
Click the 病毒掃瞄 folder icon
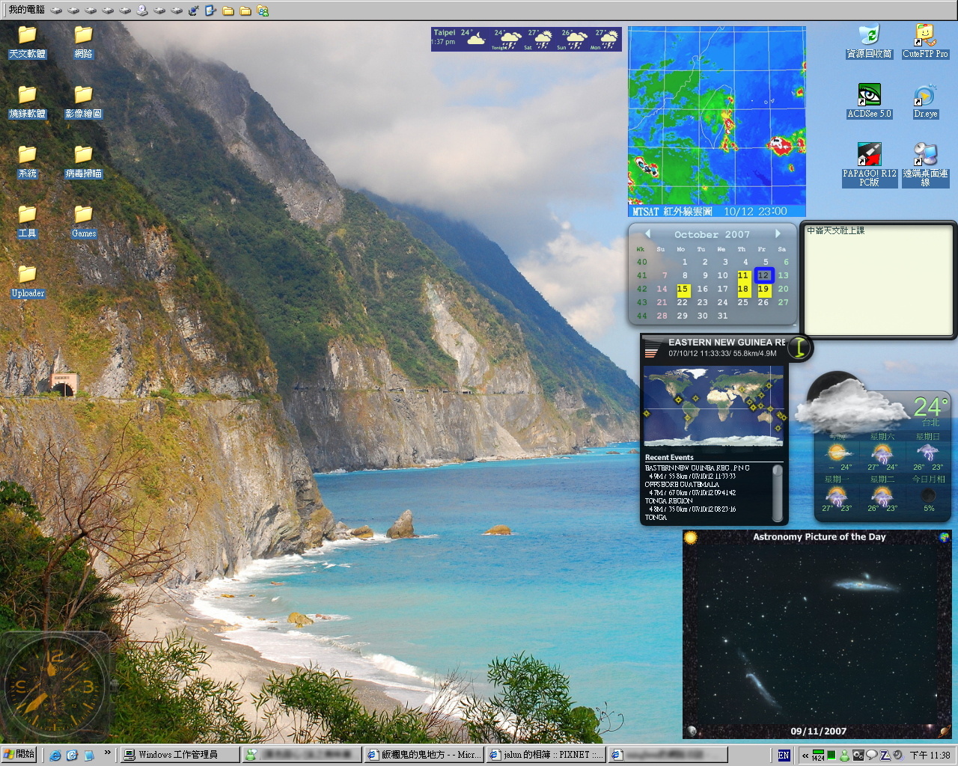[x=83, y=162]
